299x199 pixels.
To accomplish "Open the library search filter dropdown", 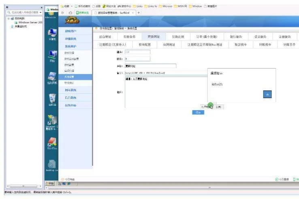I will click(41, 13).
